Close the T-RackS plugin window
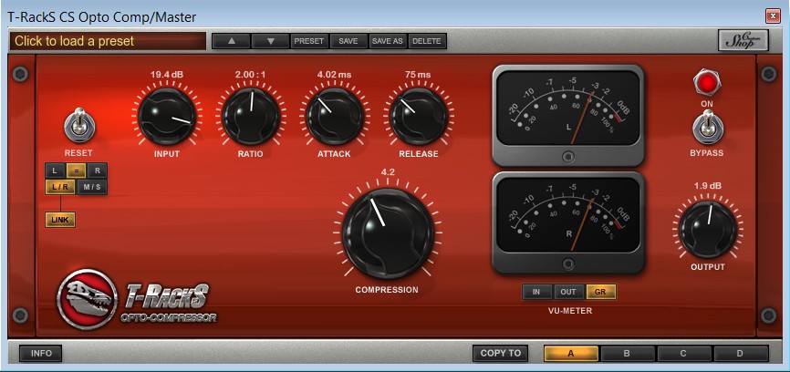The height and width of the screenshot is (372, 790). click(773, 16)
